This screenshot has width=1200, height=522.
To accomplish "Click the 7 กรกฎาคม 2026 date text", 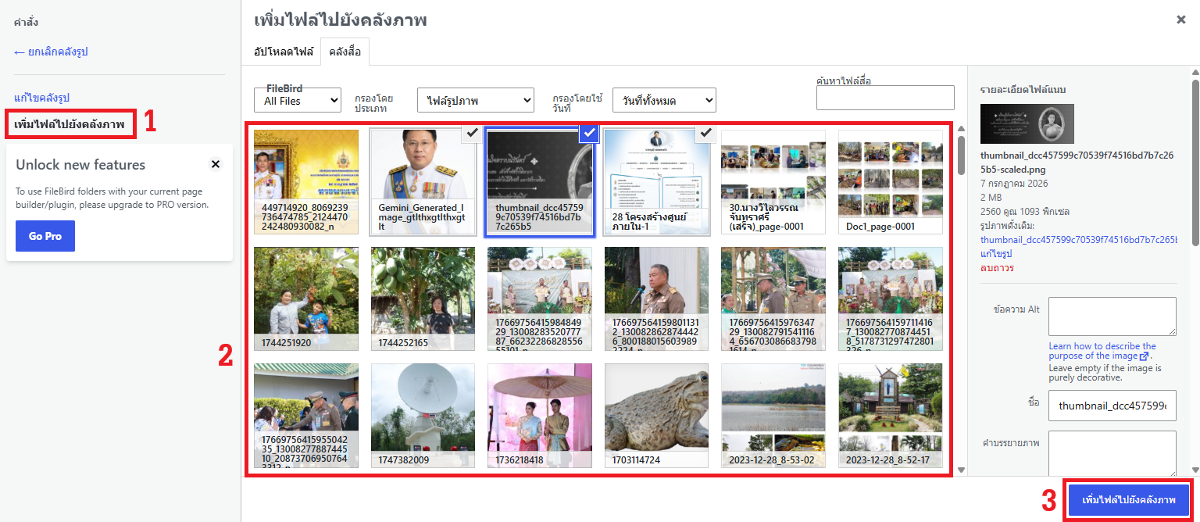I will pyautogui.click(x=1014, y=183).
